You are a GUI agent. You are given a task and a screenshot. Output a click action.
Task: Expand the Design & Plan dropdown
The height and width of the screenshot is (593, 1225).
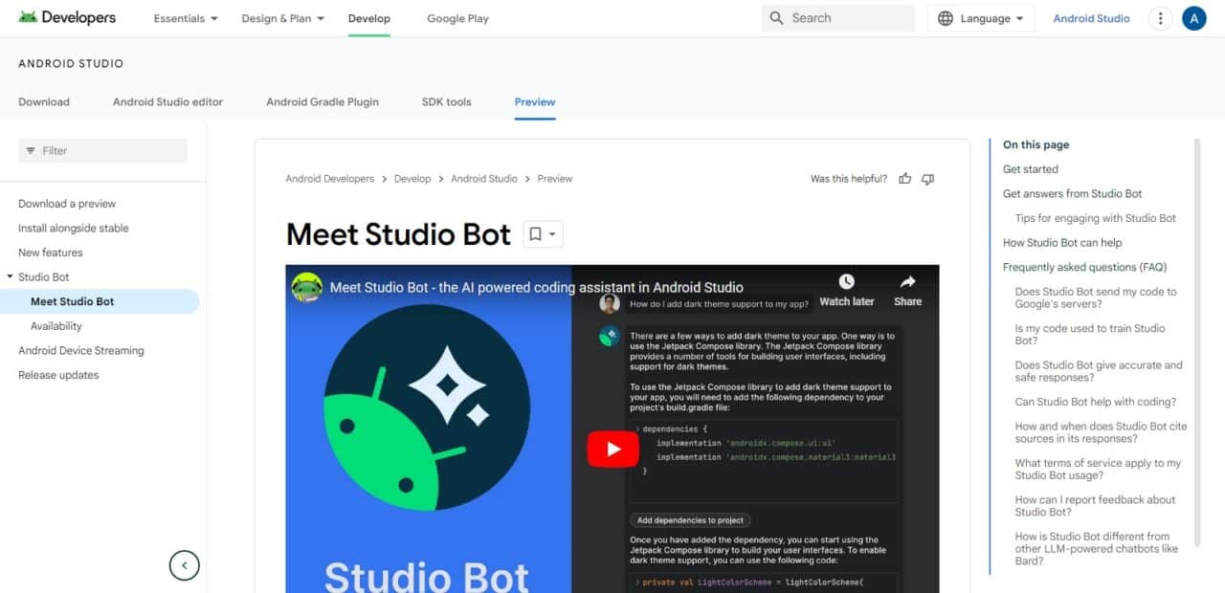click(283, 18)
